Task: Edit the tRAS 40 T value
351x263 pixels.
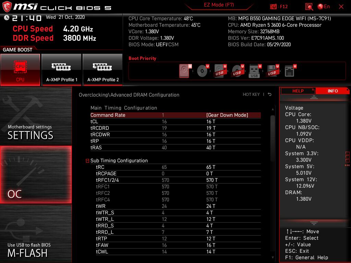Action: [211, 147]
